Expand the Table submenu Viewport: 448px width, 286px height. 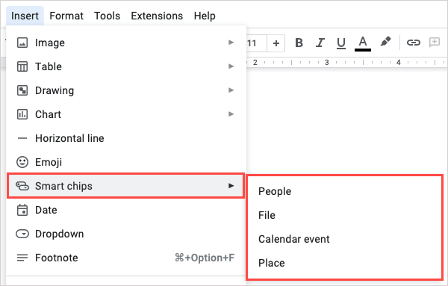tap(126, 66)
